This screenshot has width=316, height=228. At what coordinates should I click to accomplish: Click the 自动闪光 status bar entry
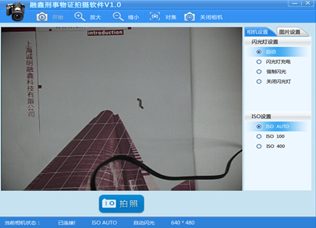[x=144, y=223]
